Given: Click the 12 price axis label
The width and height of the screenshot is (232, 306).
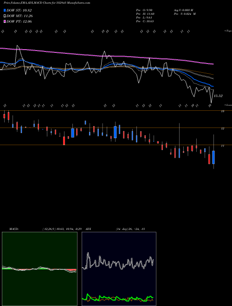Looking at the screenshot, I should click(222, 128).
